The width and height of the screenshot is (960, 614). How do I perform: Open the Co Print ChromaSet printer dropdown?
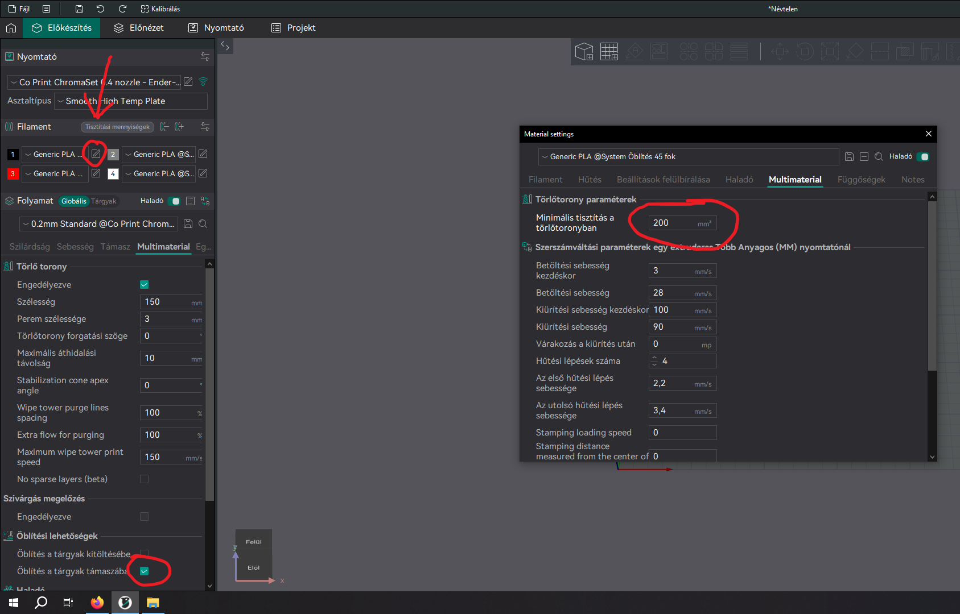[x=94, y=82]
